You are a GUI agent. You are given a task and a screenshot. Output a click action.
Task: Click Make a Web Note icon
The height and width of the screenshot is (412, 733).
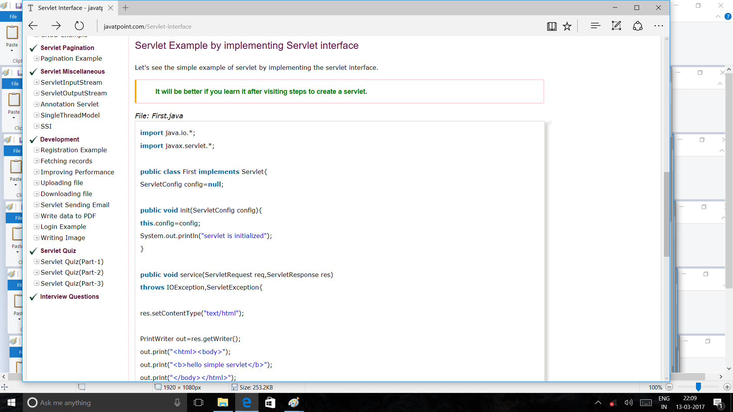[616, 26]
